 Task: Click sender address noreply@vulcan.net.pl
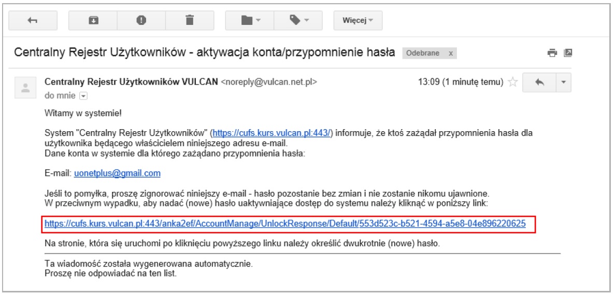269,82
